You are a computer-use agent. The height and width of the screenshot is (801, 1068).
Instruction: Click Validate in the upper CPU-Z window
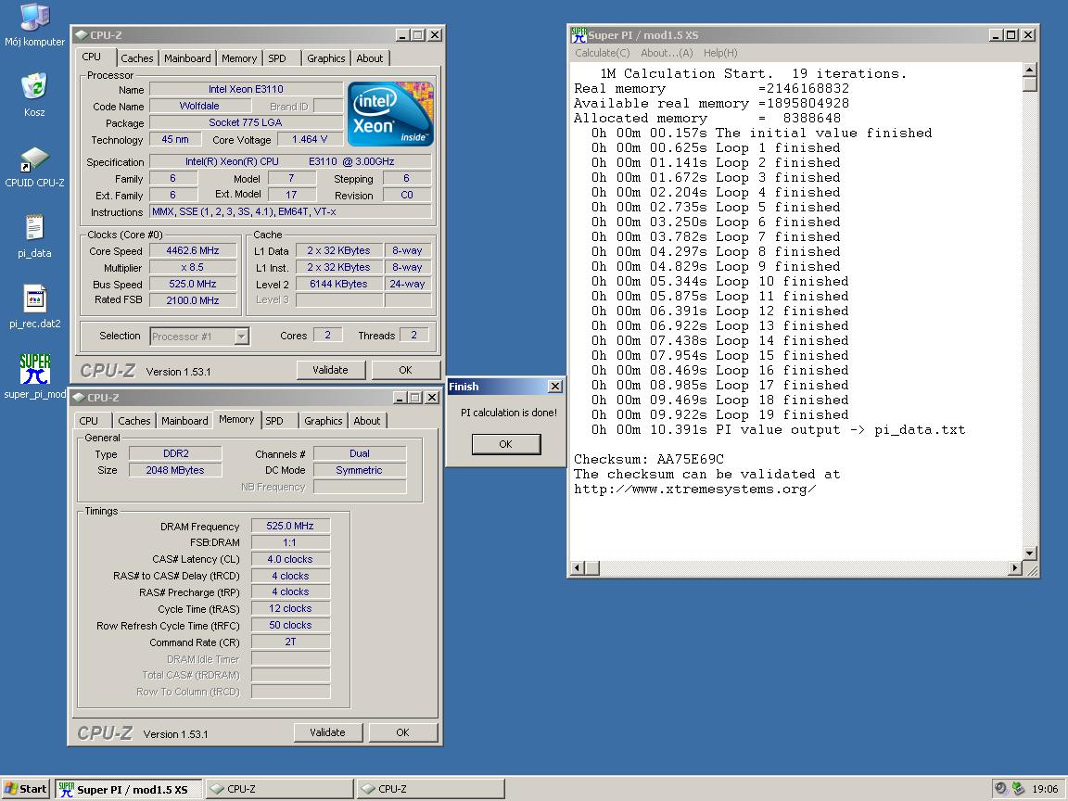pos(330,370)
